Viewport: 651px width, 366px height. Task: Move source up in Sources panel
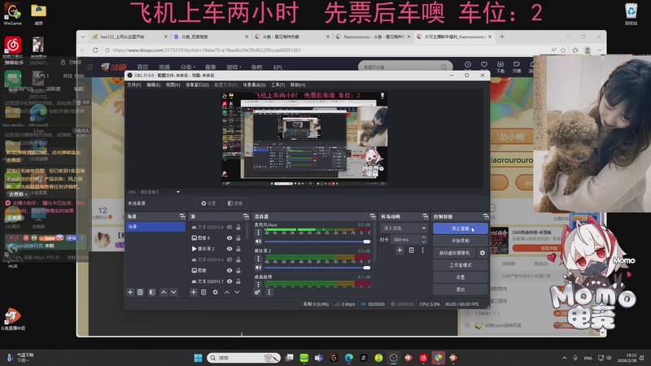(227, 292)
